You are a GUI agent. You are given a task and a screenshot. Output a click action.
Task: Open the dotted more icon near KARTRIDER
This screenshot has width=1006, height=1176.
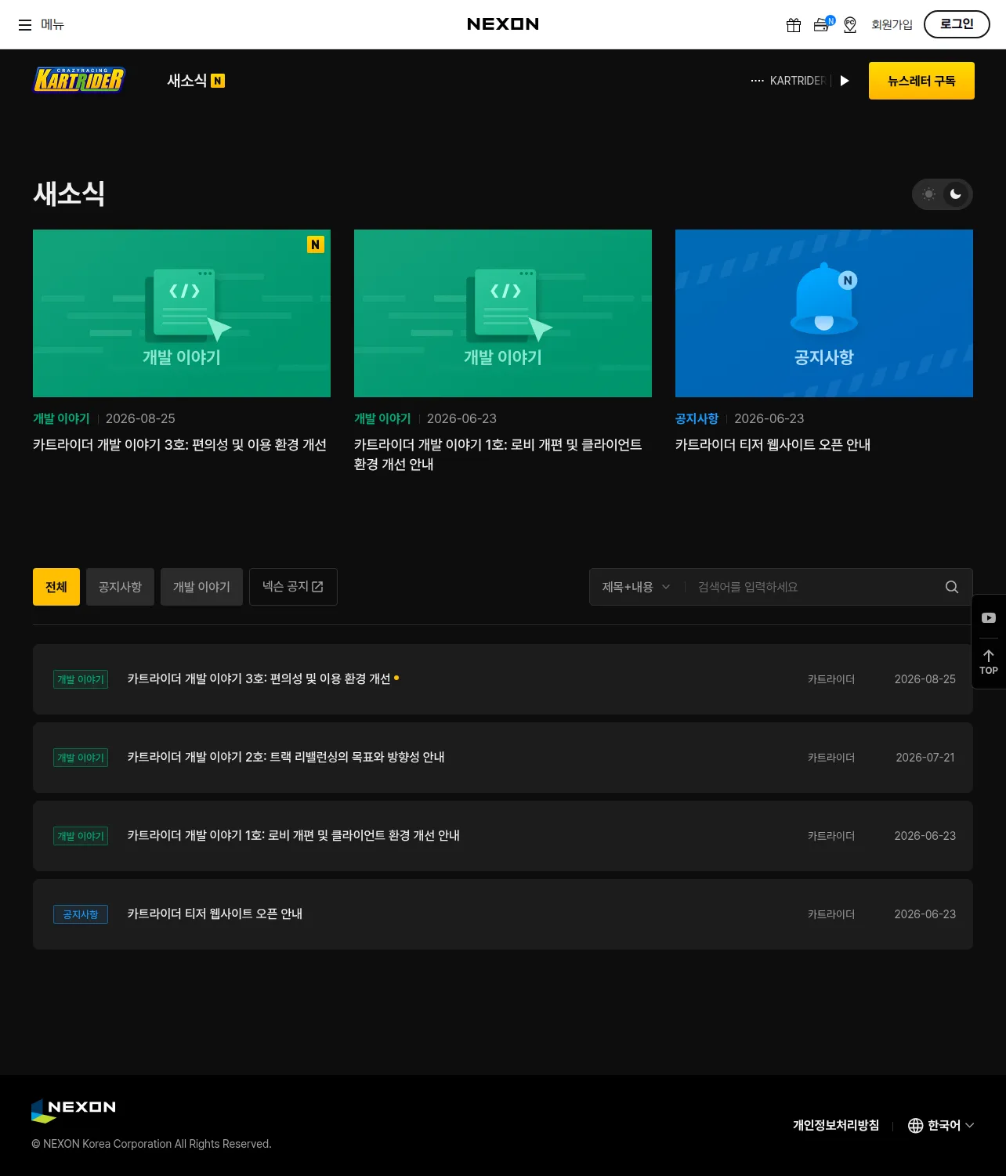click(757, 81)
